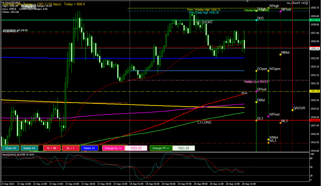Click the MMid text label
This screenshot has height=186, width=321.
(x=285, y=53)
